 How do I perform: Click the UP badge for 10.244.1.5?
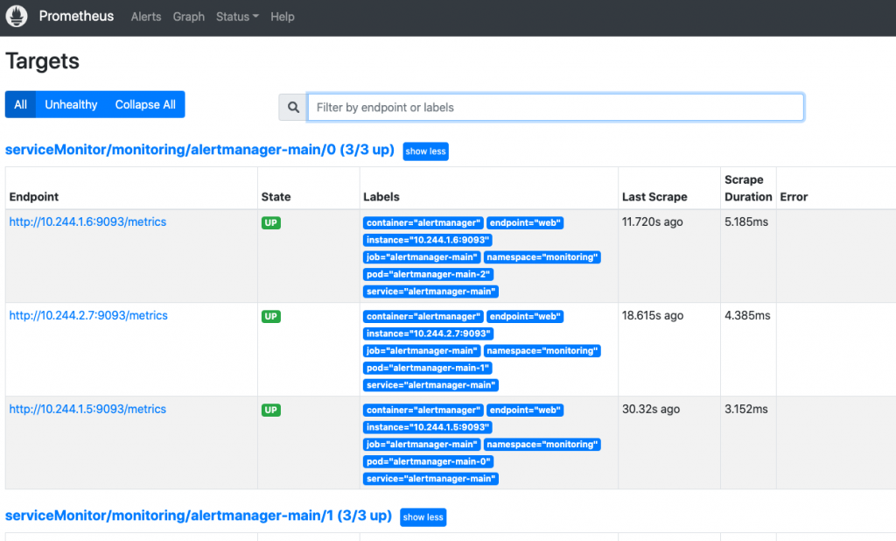tap(271, 411)
